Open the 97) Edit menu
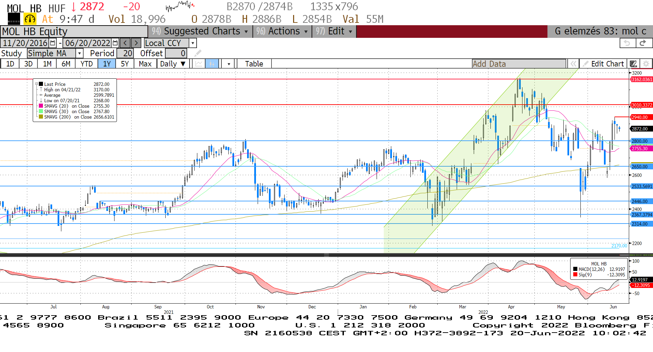This screenshot has height=352, width=653. tap(334, 31)
